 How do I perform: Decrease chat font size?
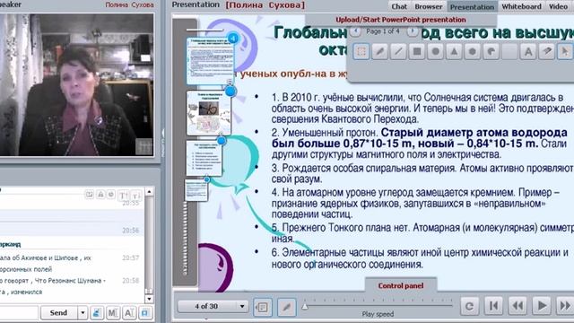coord(136,195)
